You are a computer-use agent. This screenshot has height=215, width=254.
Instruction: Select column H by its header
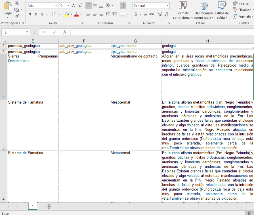click(207, 41)
